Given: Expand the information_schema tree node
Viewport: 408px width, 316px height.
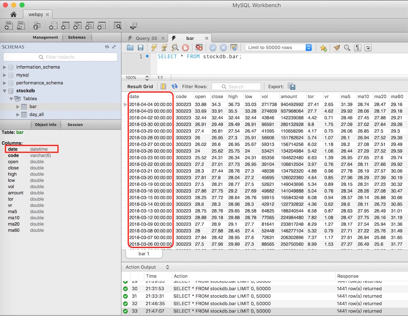Looking at the screenshot, I should click(x=5, y=67).
